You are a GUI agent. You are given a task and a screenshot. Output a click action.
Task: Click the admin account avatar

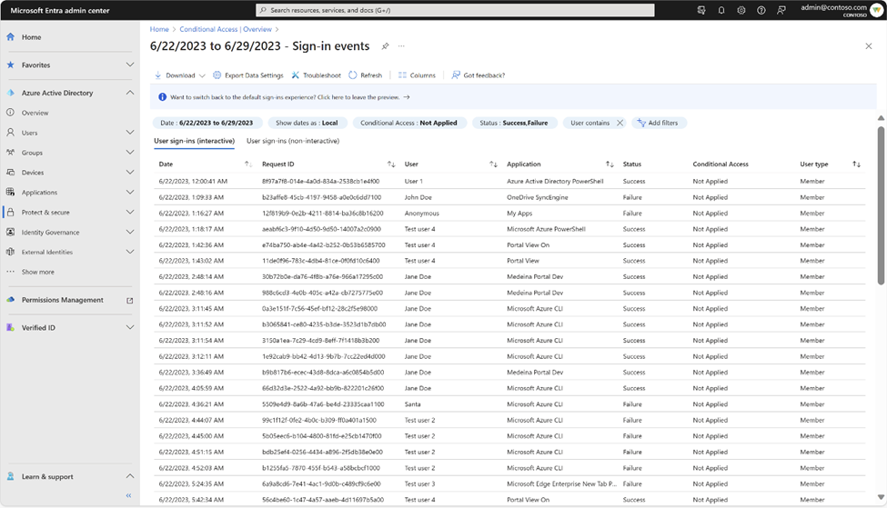pos(877,10)
